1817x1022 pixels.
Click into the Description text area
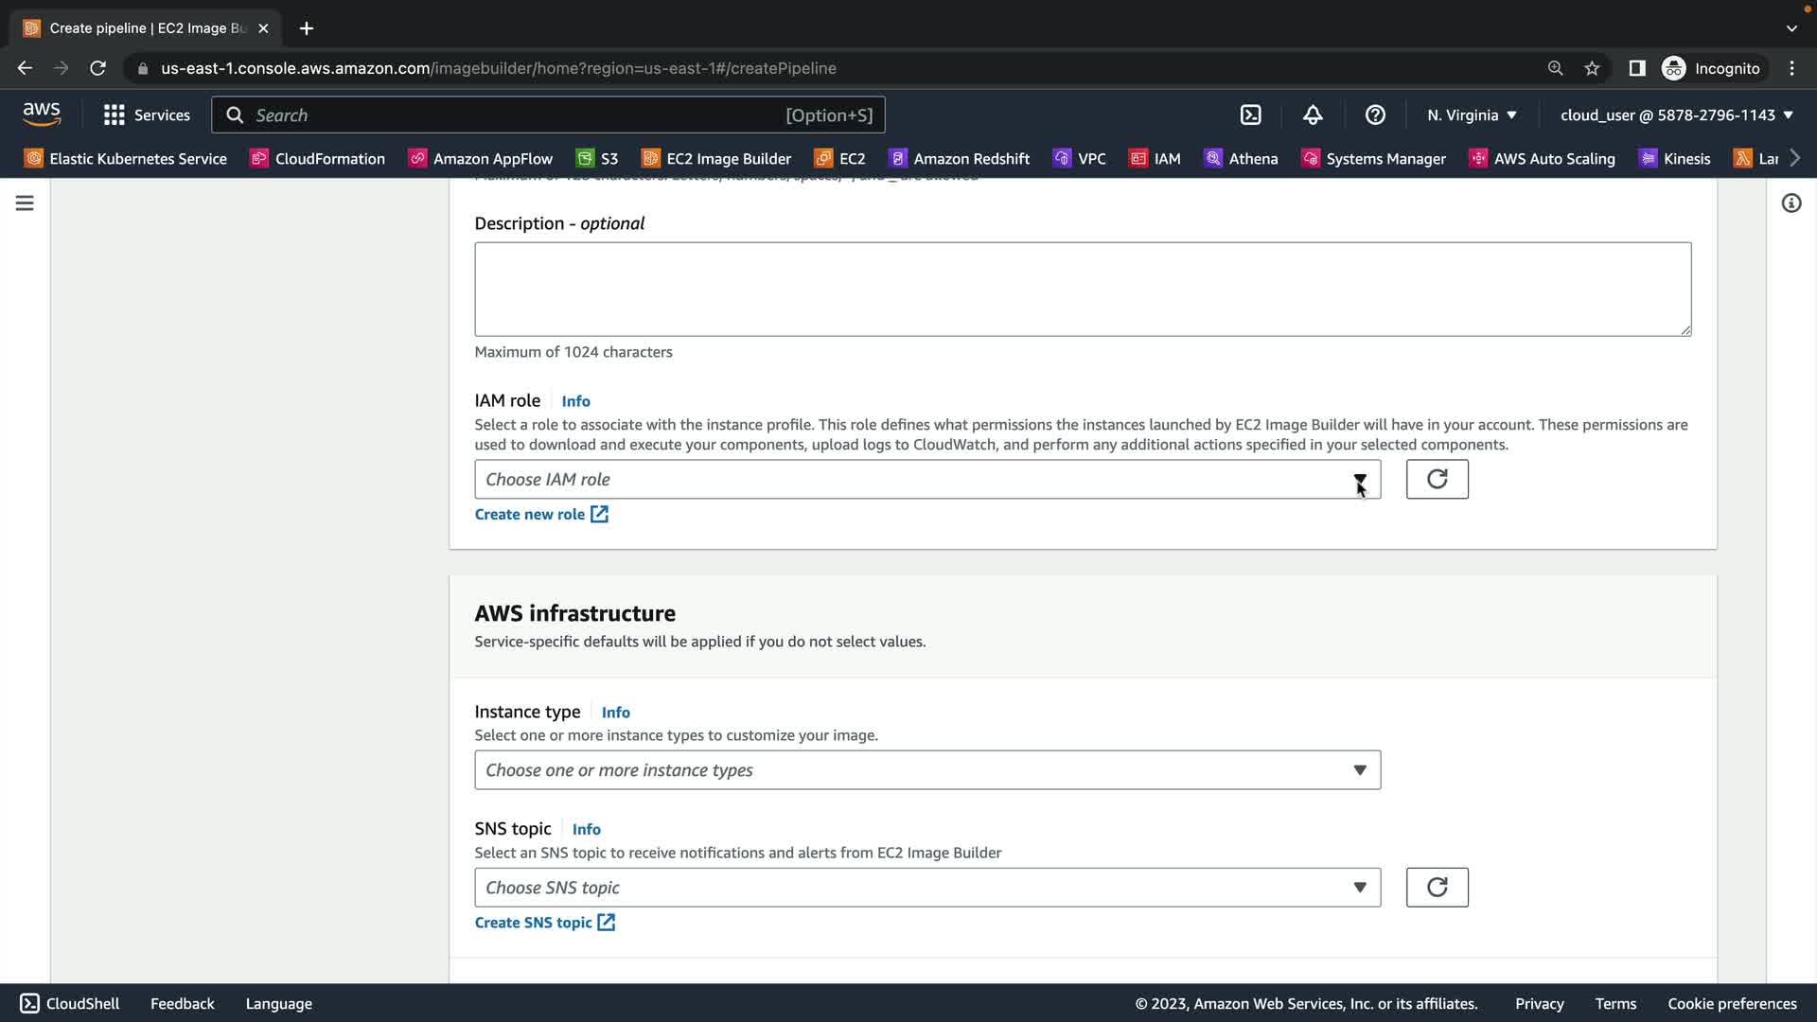[1082, 289]
